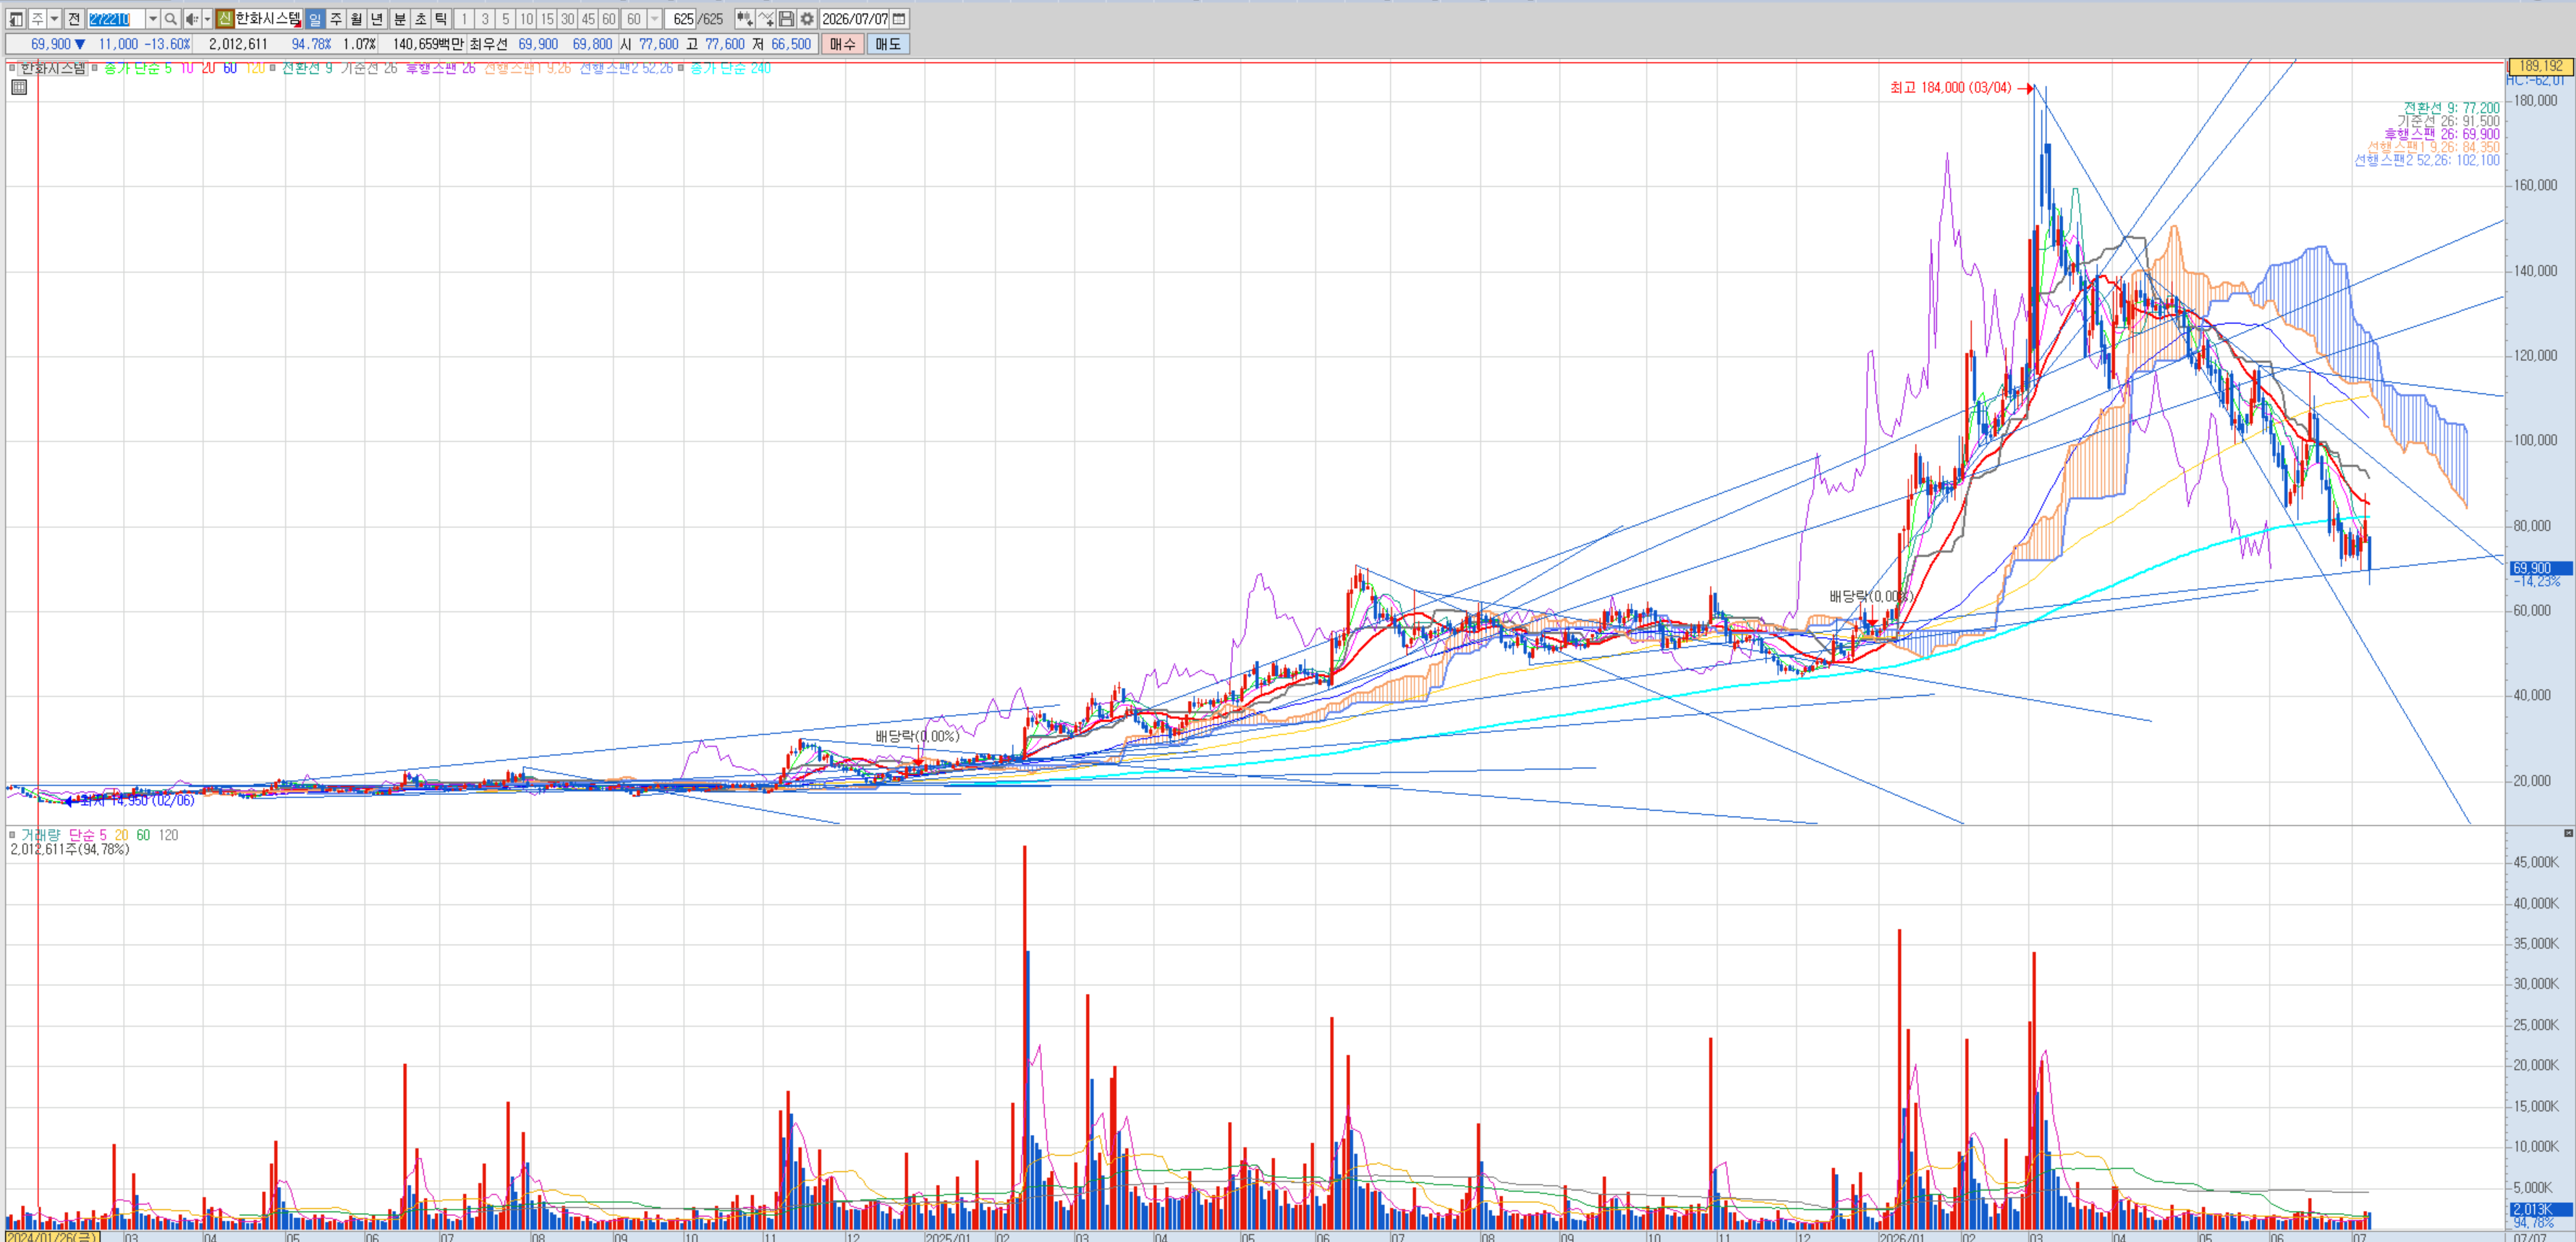Click the 선행스팬1 9,26 legend label
This screenshot has width=2576, height=1242.
pos(528,68)
